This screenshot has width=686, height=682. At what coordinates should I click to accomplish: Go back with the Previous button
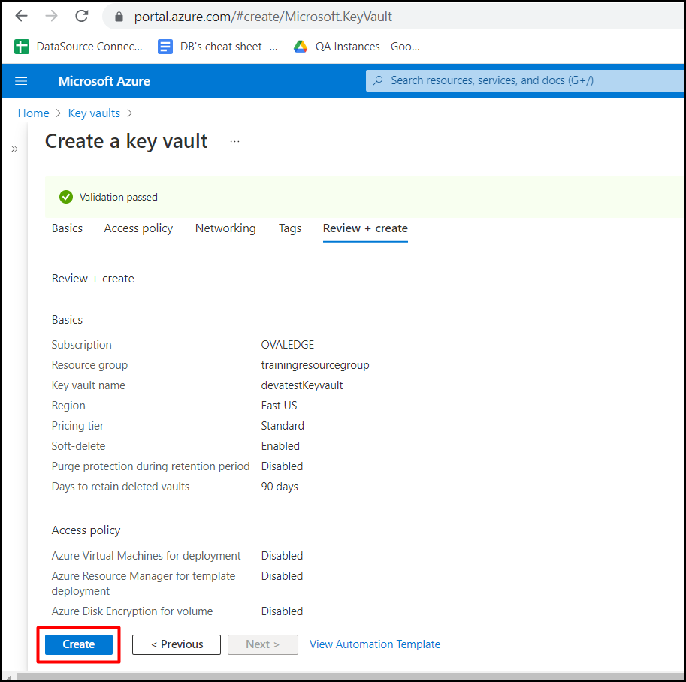pos(177,644)
